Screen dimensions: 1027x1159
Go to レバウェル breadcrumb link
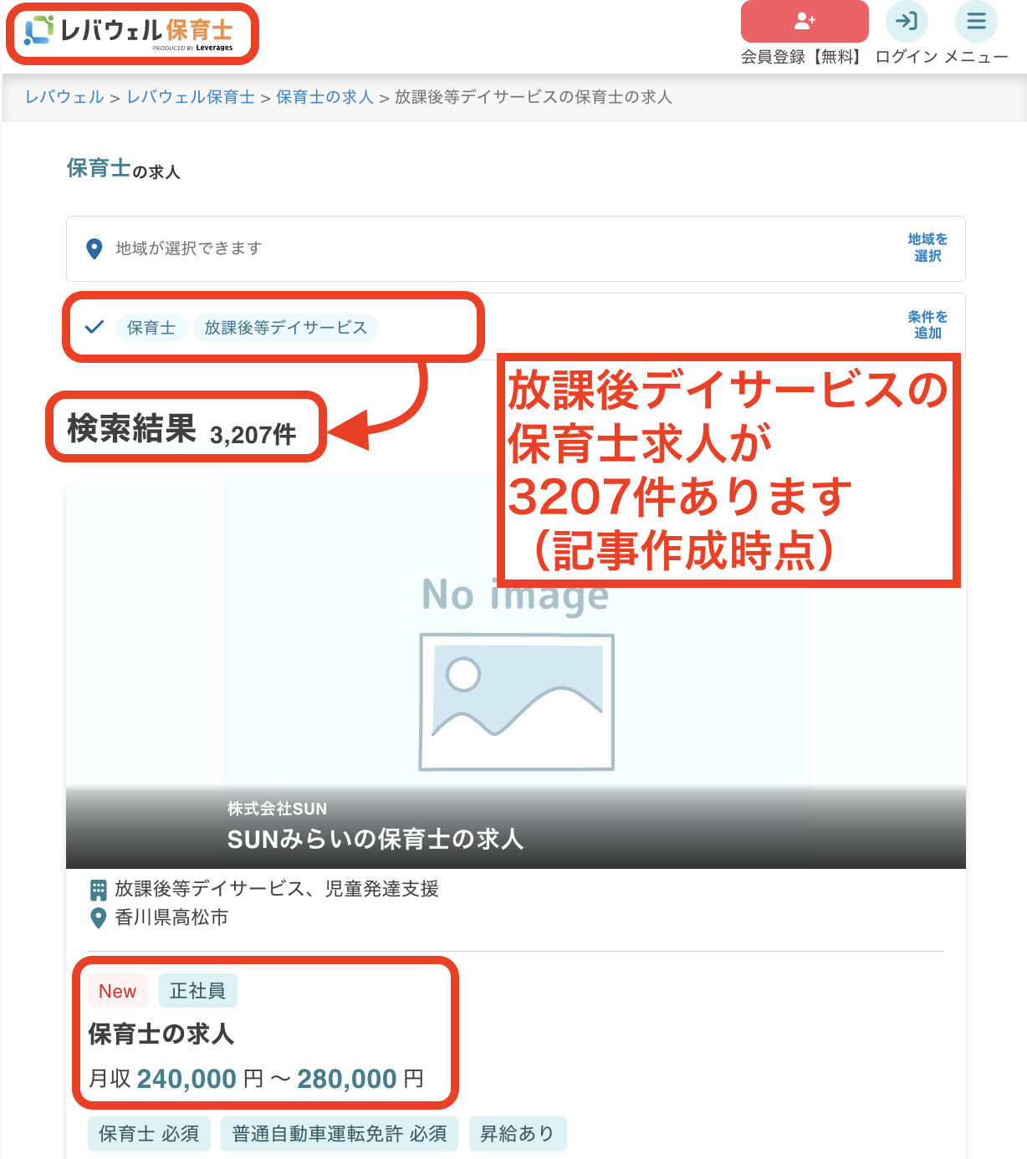pos(64,97)
